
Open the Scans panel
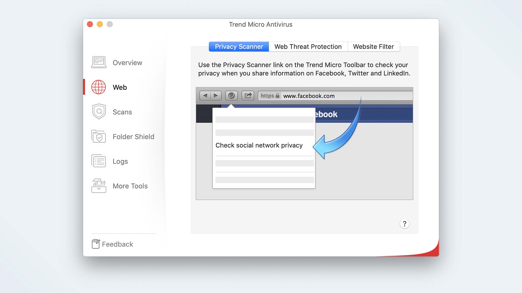[x=122, y=112]
